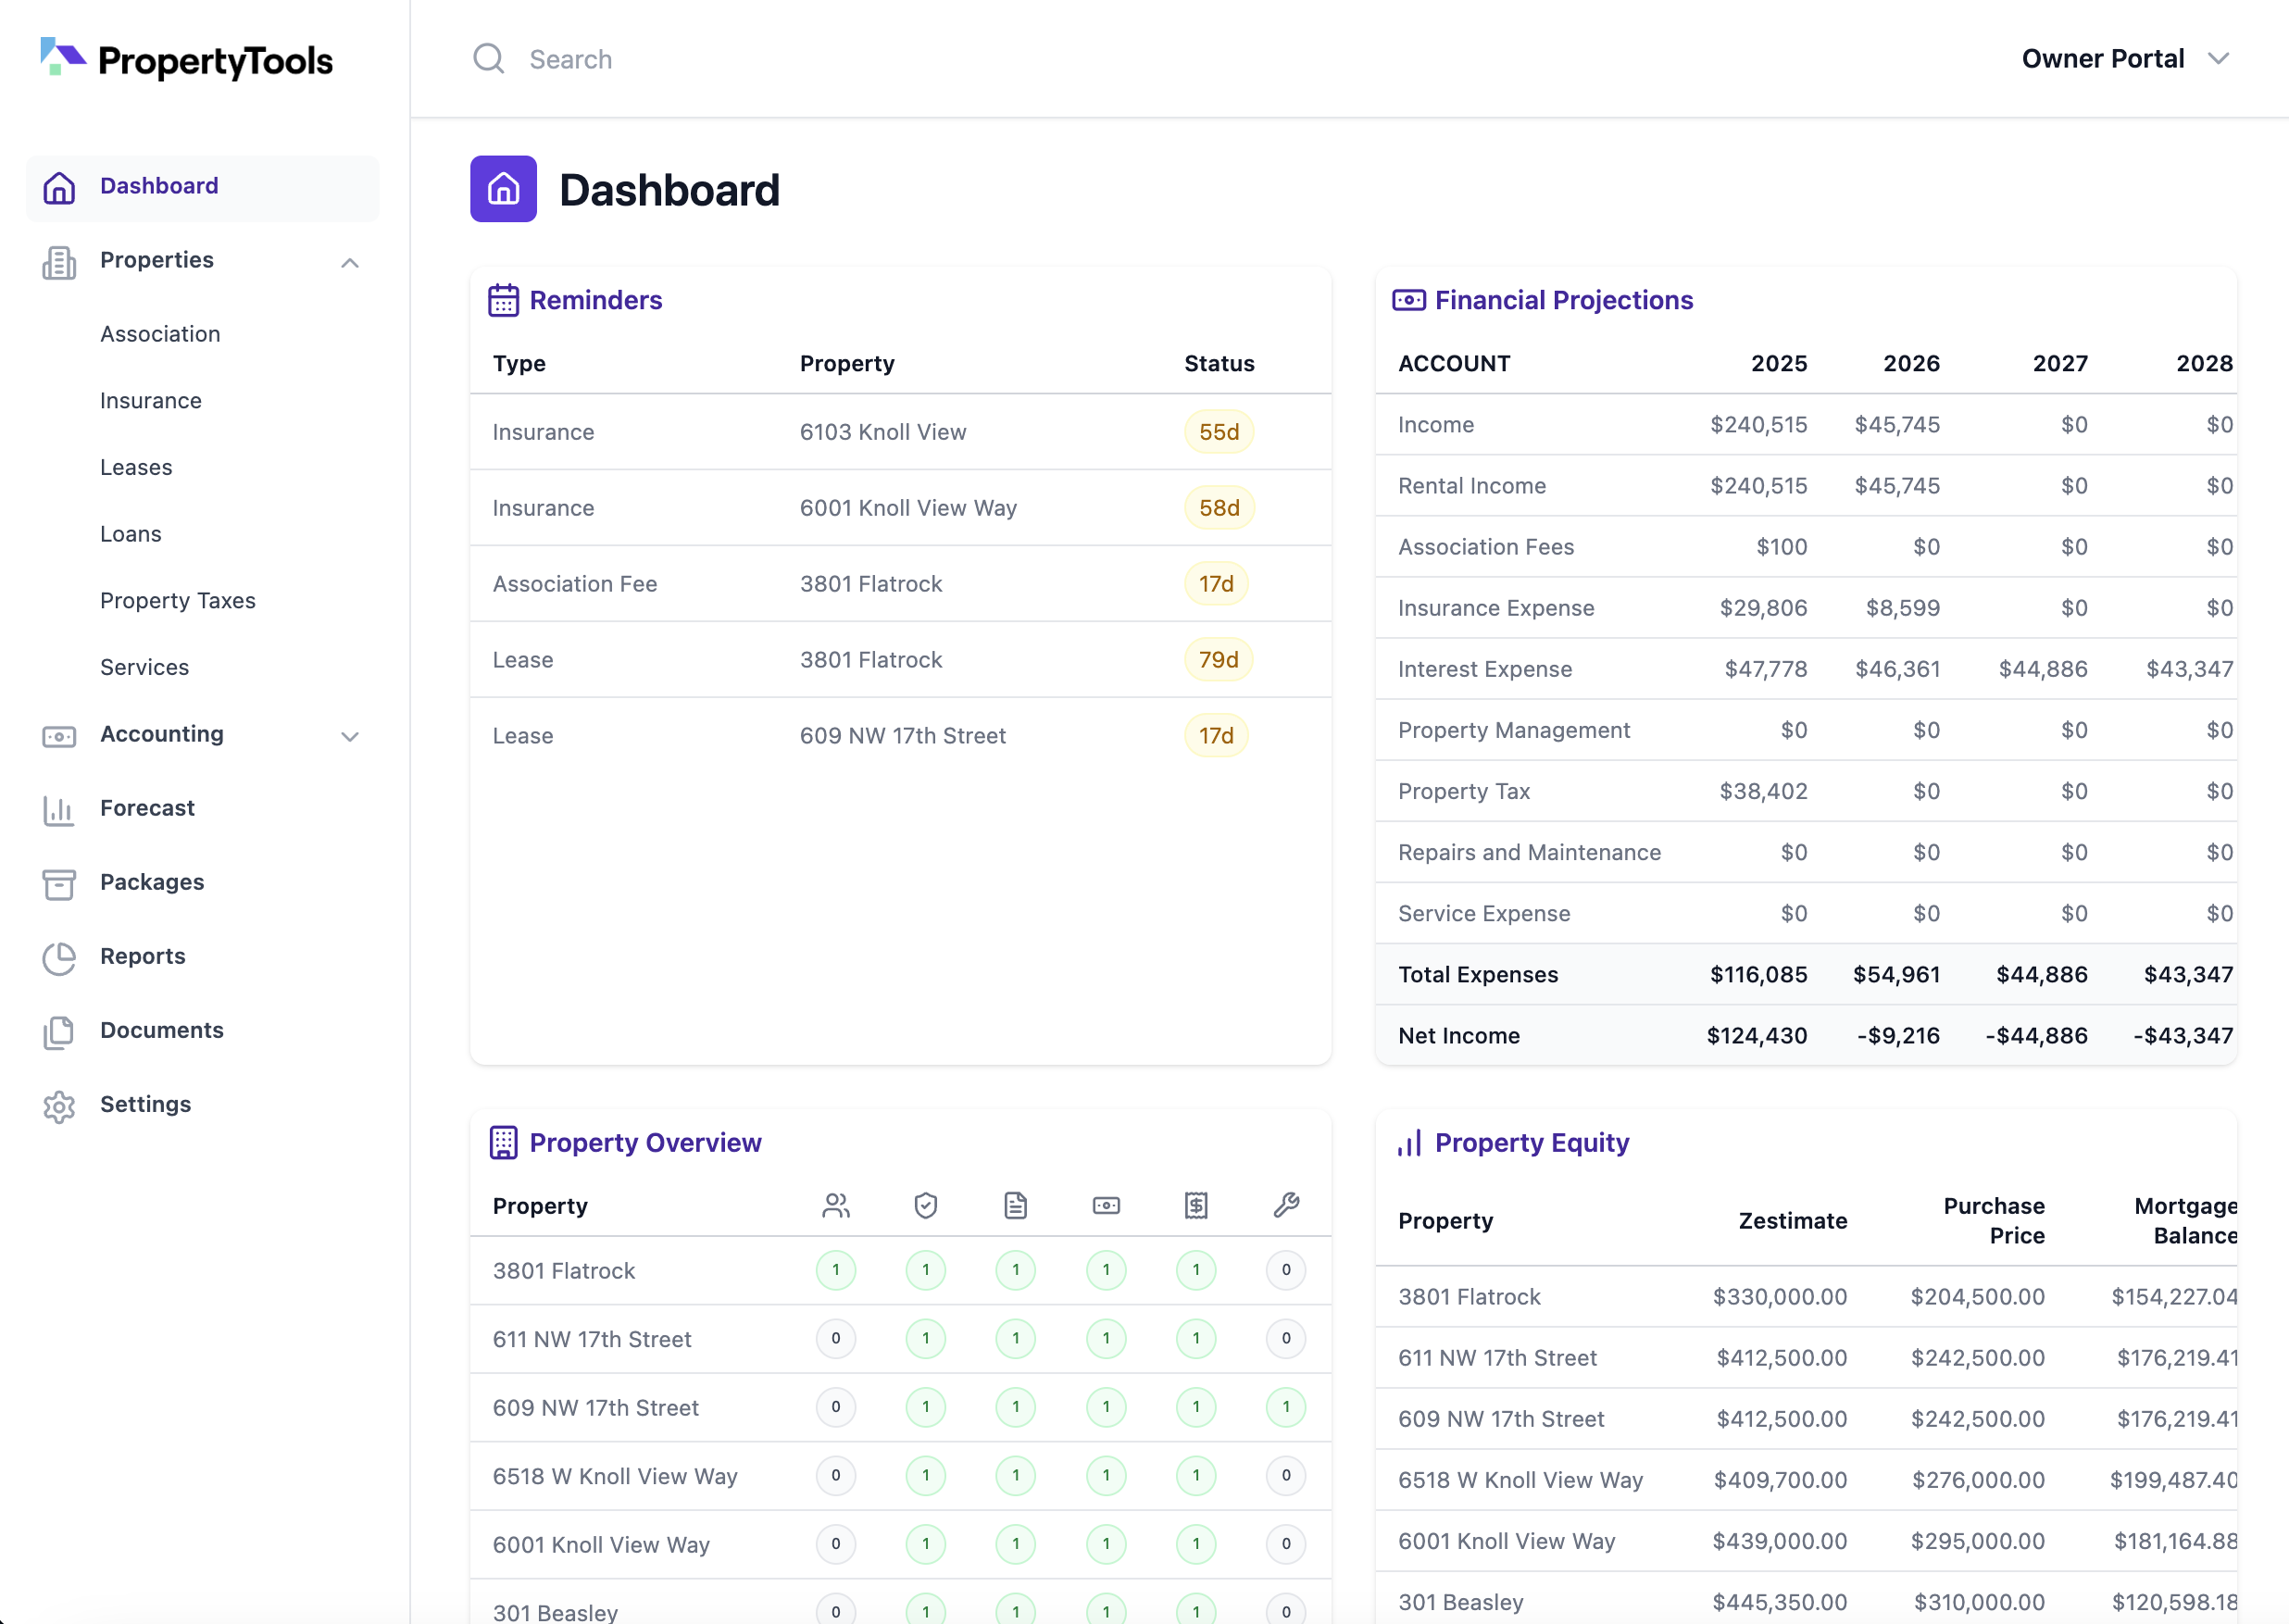Click the Reminders calendar icon

tap(503, 298)
